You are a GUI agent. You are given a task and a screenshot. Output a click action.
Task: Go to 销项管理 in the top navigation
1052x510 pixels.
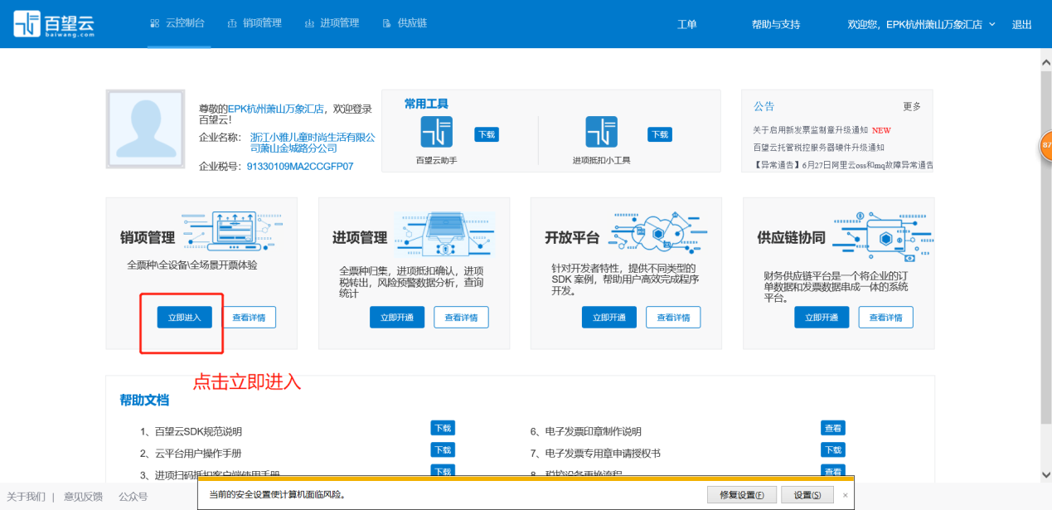click(255, 23)
